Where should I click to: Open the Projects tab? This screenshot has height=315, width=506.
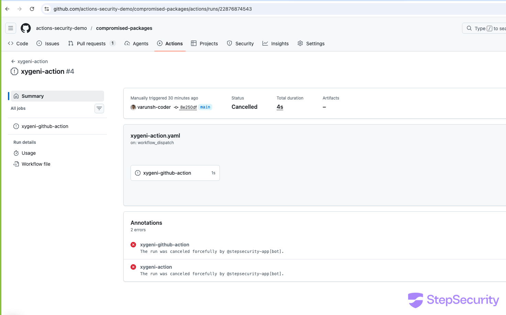(x=204, y=44)
